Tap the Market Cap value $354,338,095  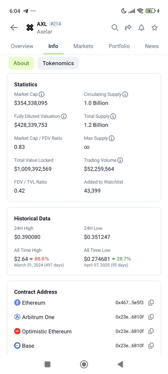pos(31,103)
